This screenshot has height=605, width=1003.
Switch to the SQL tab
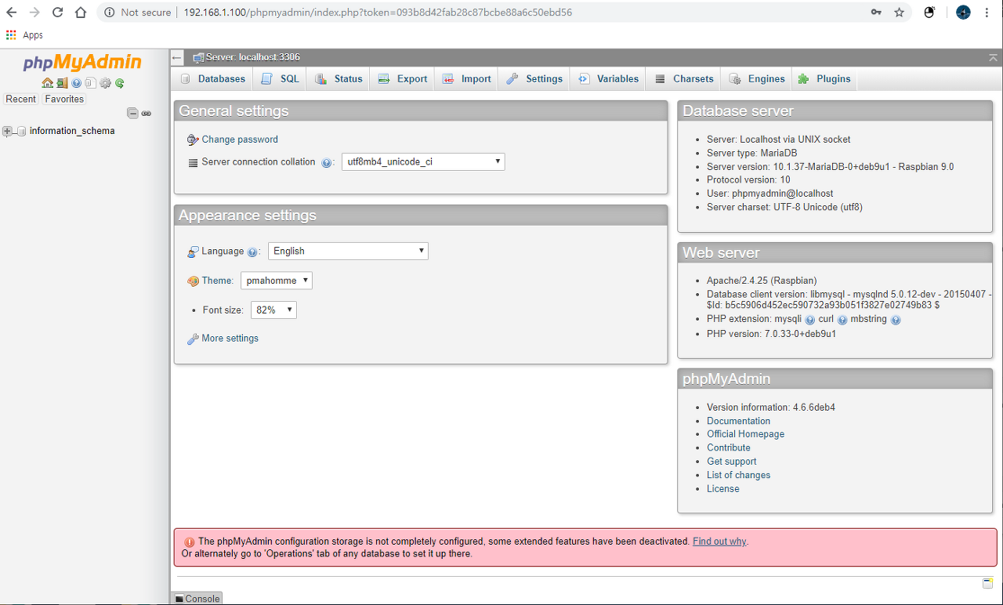(x=280, y=79)
